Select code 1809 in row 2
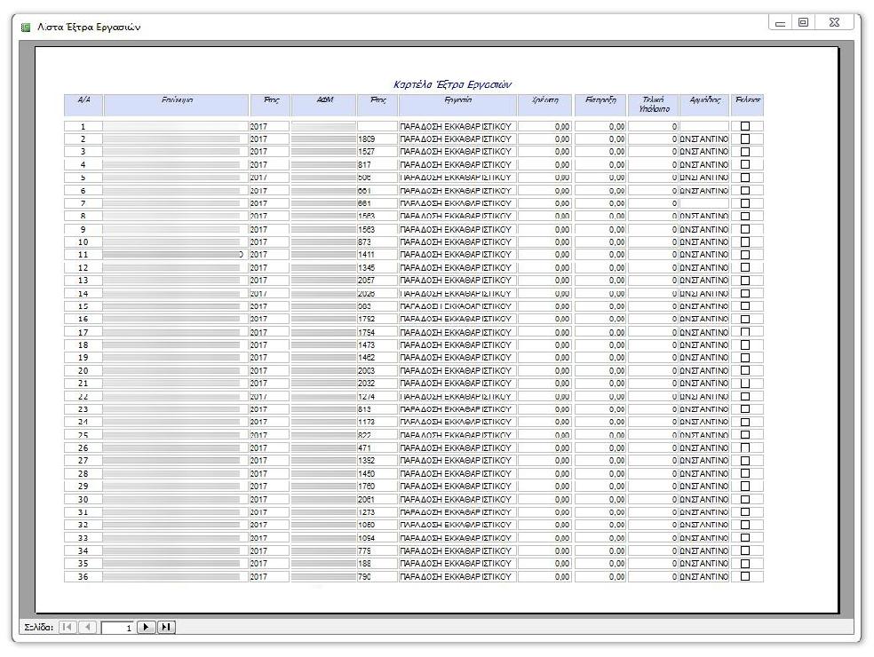 pyautogui.click(x=366, y=139)
